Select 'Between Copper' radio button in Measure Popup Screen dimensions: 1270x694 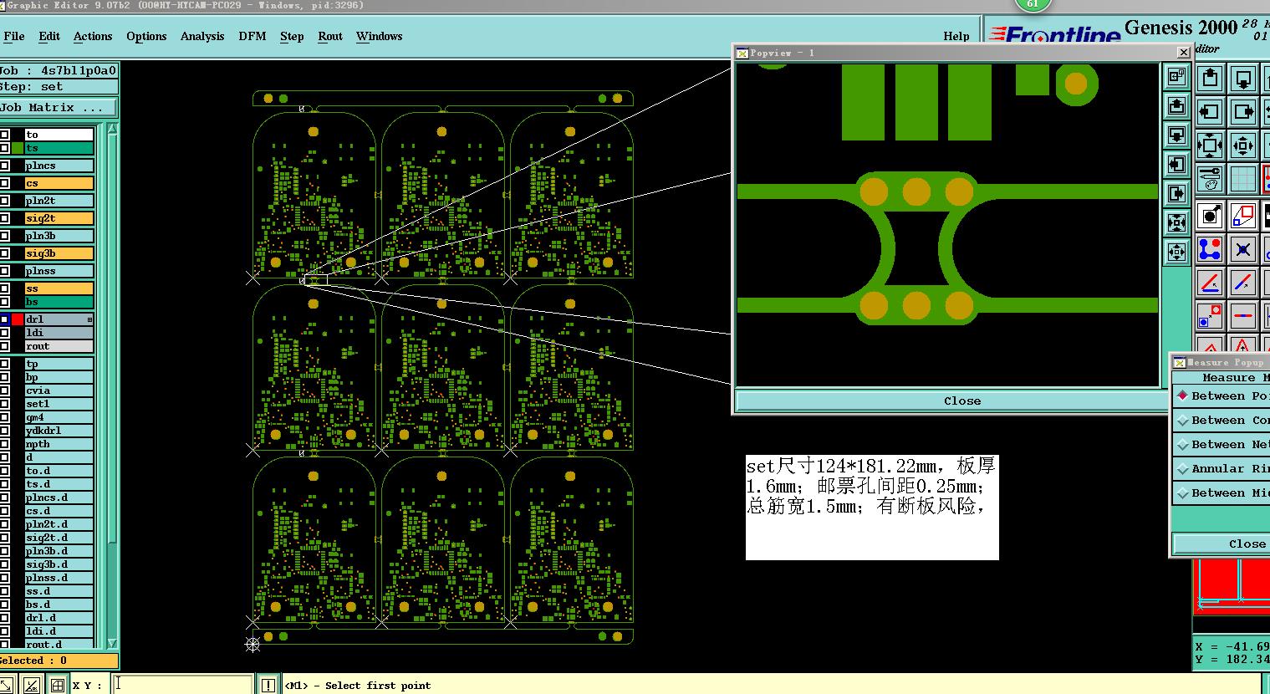pyautogui.click(x=1182, y=420)
